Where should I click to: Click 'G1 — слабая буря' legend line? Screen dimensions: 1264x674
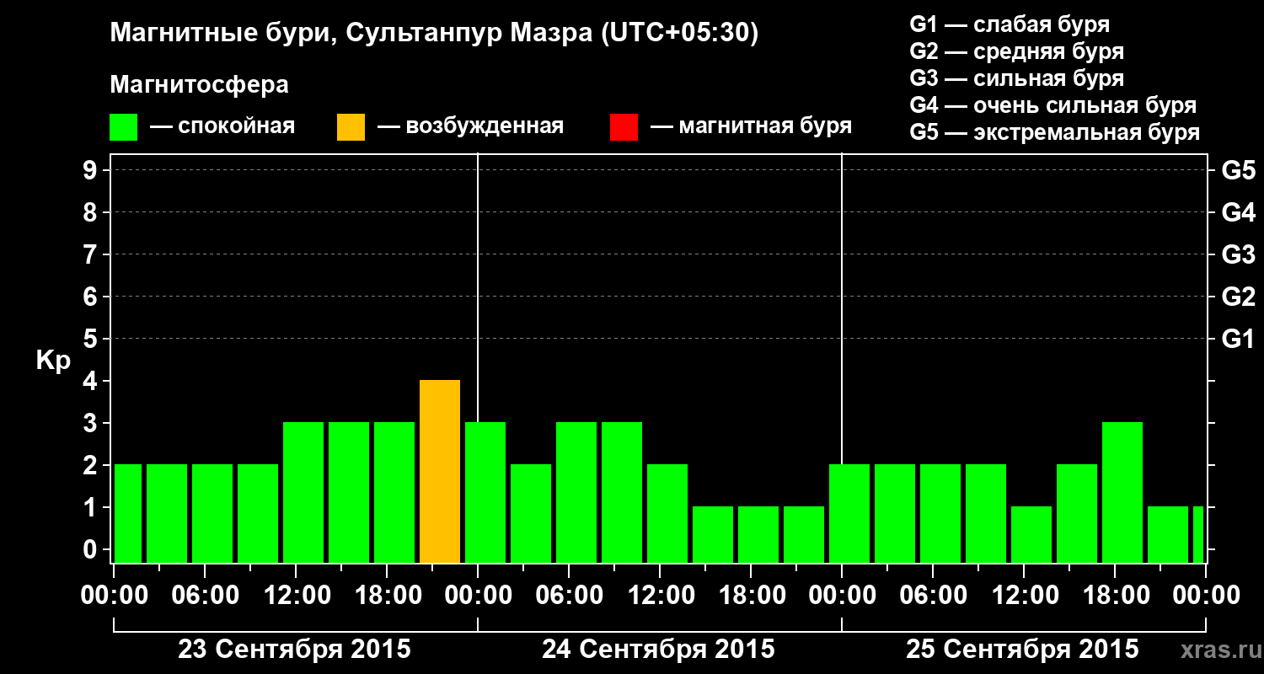coord(1010,24)
